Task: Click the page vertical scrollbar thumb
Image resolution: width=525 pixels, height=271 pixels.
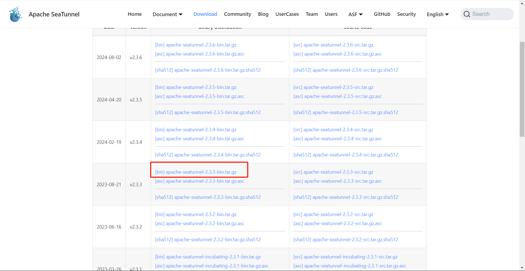Action: tap(522, 89)
